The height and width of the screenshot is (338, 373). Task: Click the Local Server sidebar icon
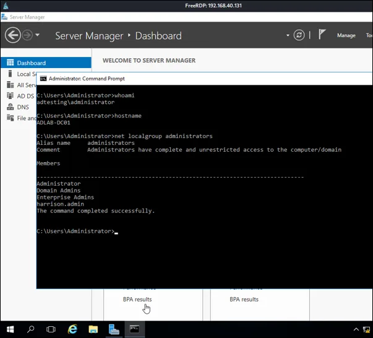click(x=10, y=74)
